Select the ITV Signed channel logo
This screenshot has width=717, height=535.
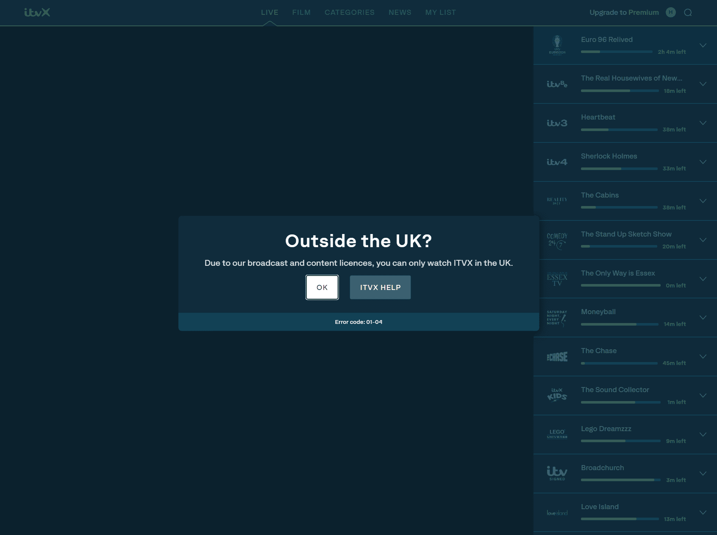click(557, 474)
